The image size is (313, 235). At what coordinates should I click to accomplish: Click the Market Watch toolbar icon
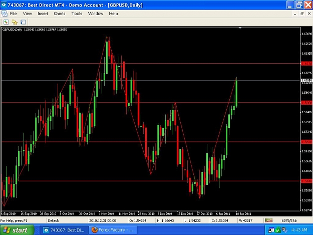6,22
